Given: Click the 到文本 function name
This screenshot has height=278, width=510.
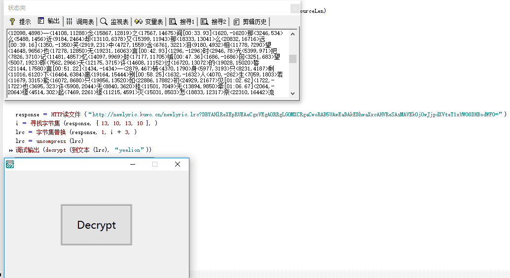Looking at the screenshot, I should tap(81, 150).
